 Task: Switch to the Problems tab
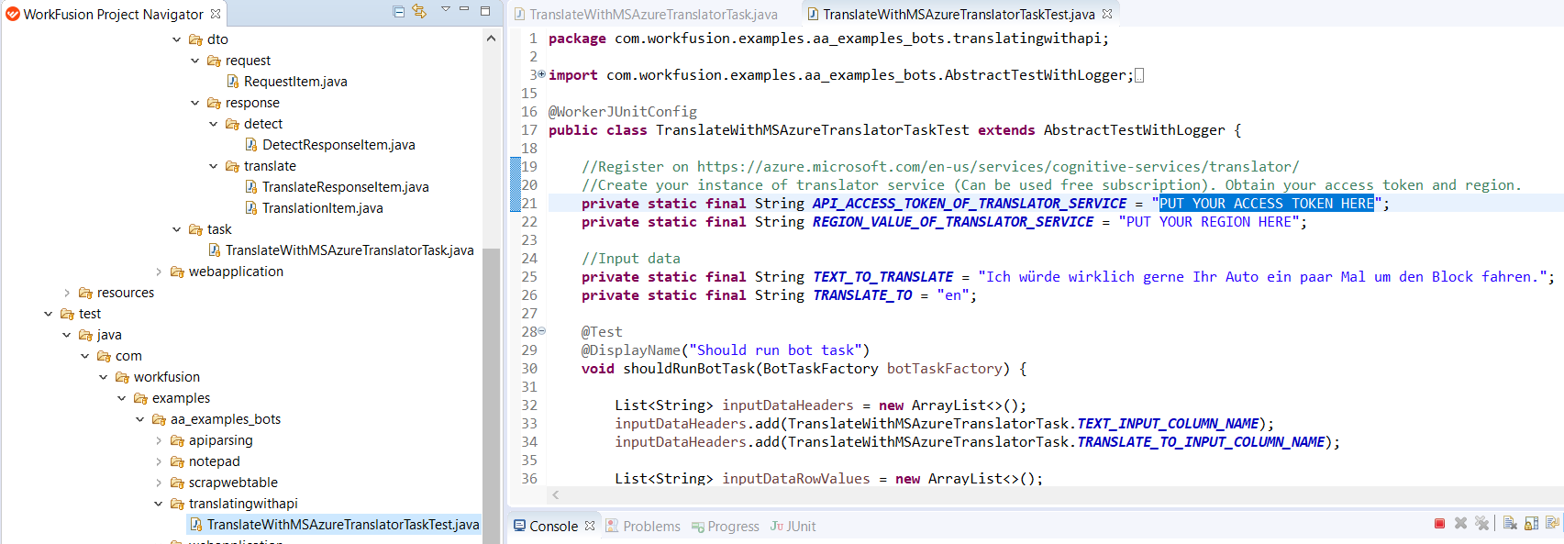coord(643,526)
